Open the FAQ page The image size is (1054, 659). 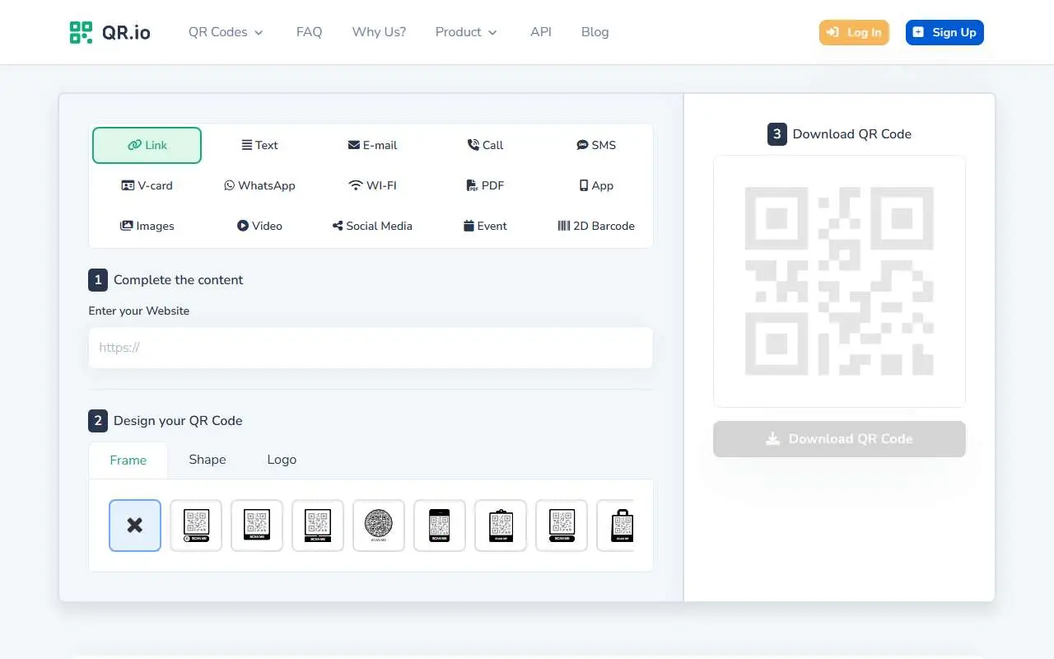(309, 32)
